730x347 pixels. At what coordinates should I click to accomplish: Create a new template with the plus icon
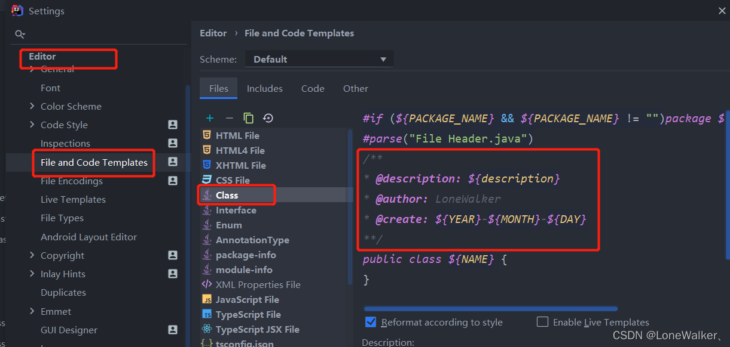point(209,118)
